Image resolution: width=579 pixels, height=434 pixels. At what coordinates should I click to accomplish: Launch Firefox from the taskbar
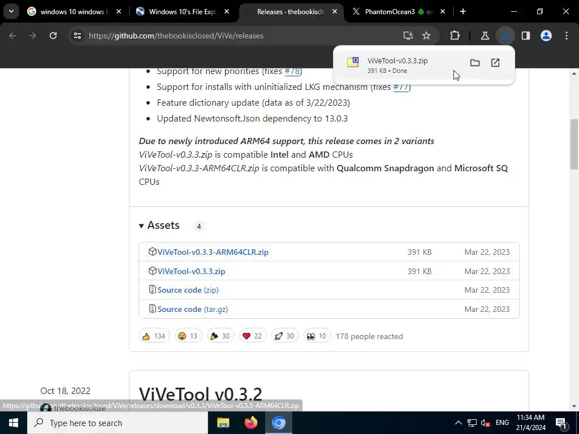[251, 423]
